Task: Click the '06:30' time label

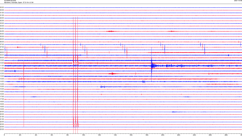Action: (x=2, y=42)
